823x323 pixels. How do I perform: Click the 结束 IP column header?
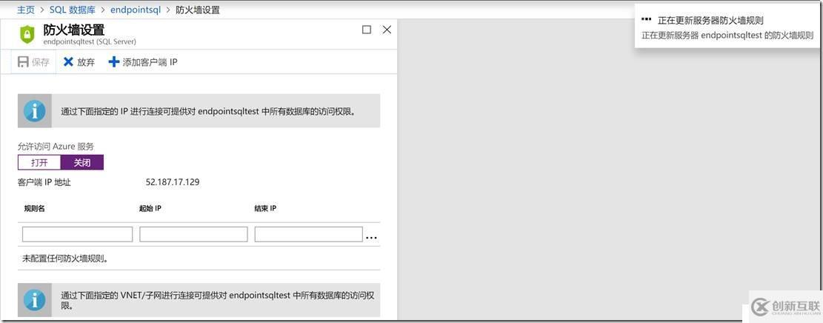(266, 208)
